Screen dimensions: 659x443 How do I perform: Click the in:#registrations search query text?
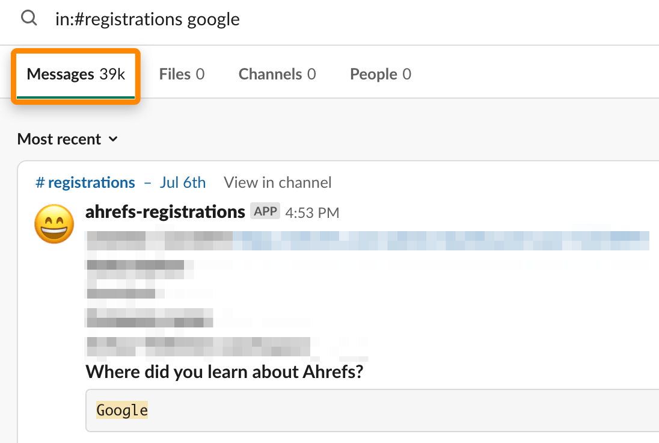147,19
